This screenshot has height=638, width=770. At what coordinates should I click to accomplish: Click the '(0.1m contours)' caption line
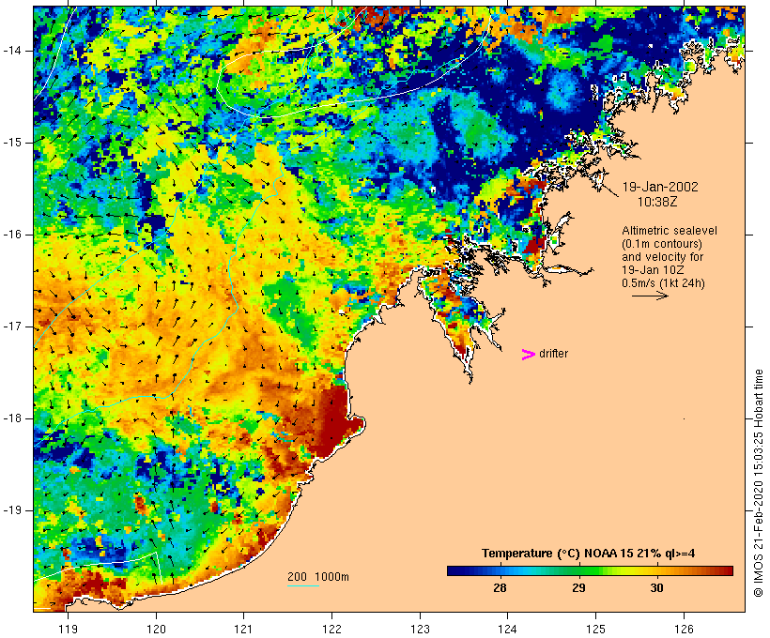(662, 244)
